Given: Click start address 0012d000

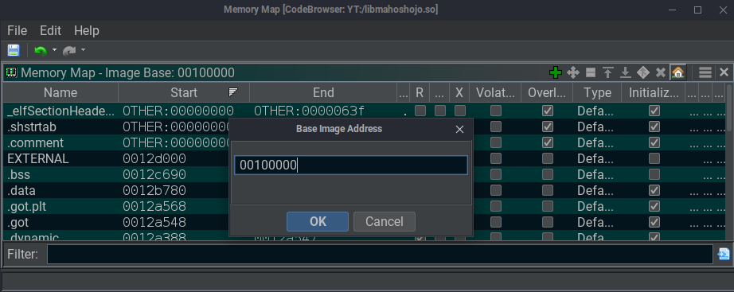Looking at the screenshot, I should pyautogui.click(x=154, y=158).
